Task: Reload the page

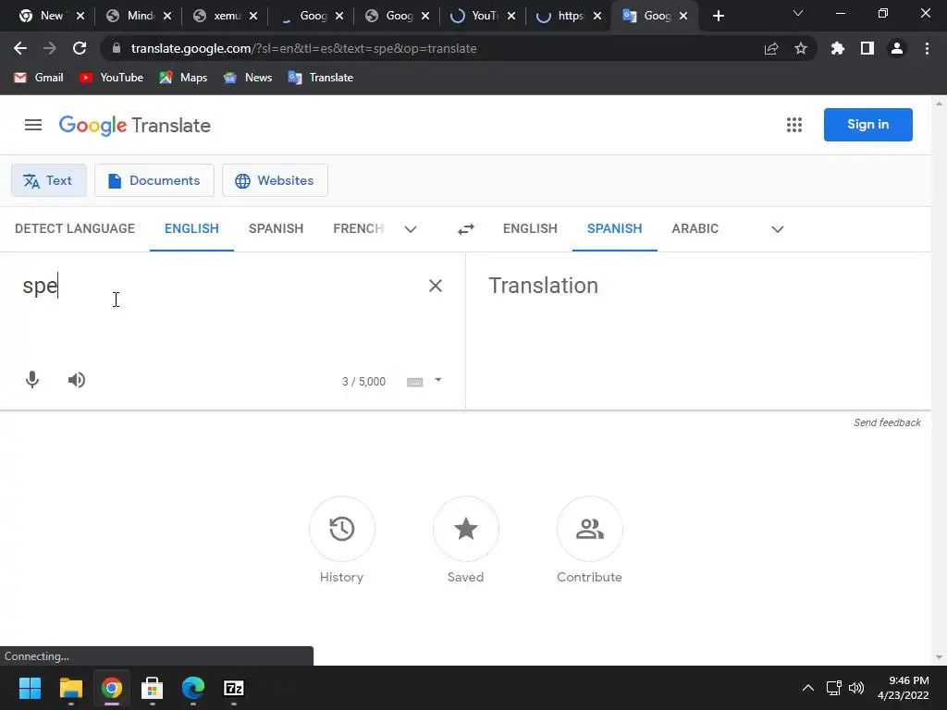Action: click(80, 48)
